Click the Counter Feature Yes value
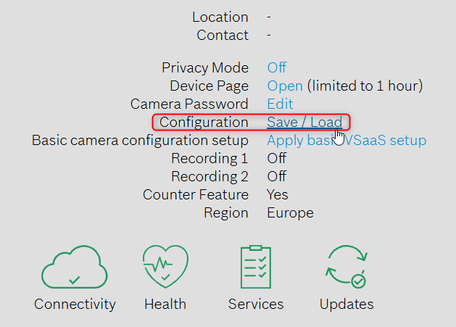This screenshot has width=456, height=327. click(277, 194)
